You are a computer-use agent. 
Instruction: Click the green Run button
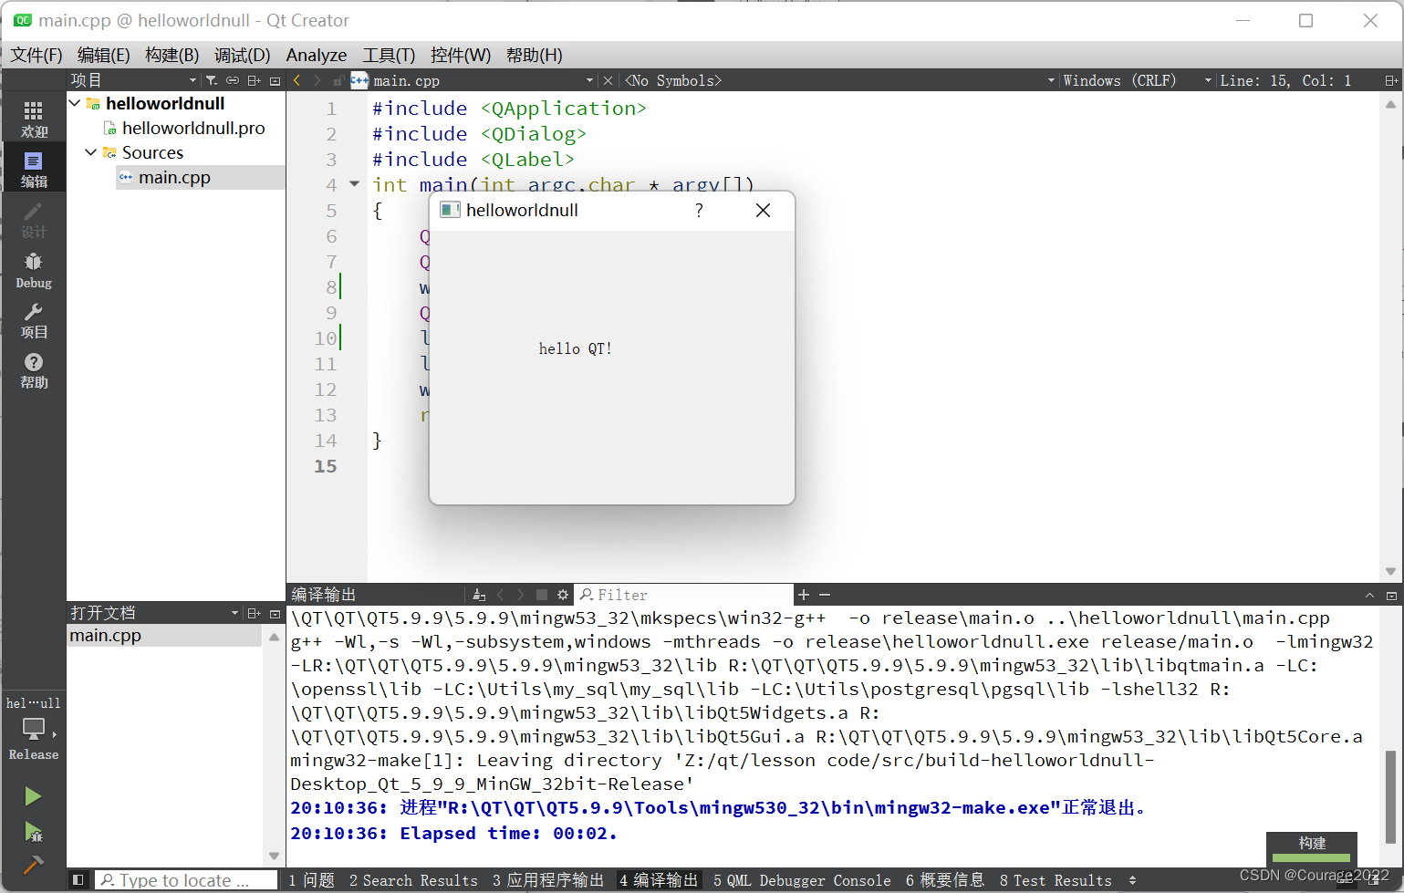point(33,796)
